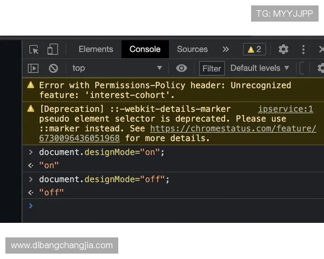Toggle the device toolbar icon

pos(52,49)
